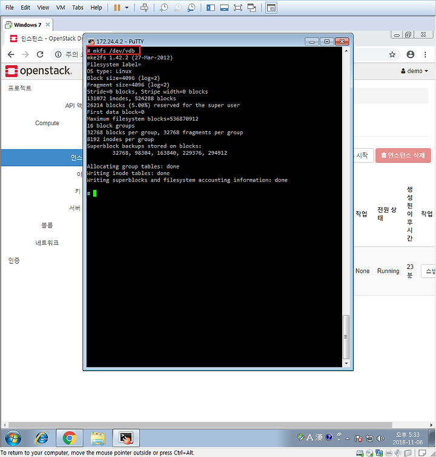Click the None task cell
The height and width of the screenshot is (457, 436).
(362, 271)
